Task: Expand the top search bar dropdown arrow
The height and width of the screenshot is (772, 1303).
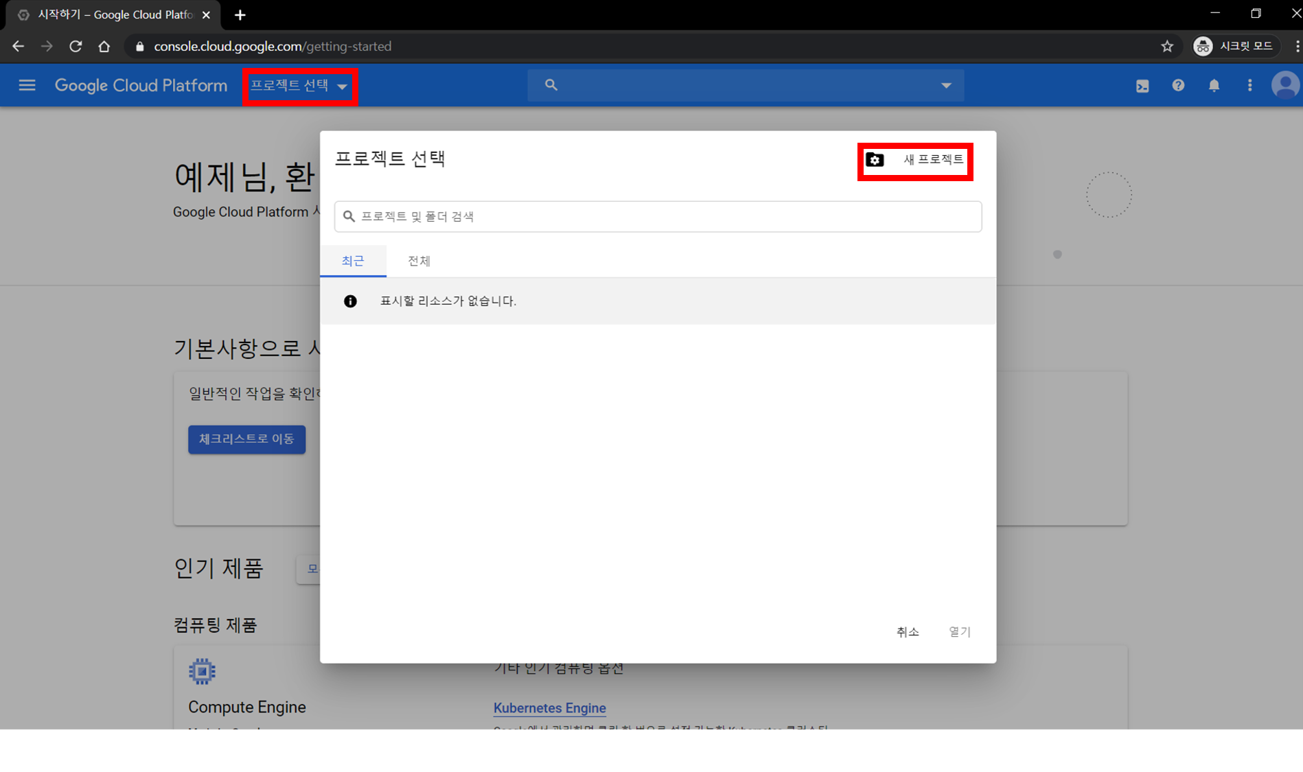Action: click(946, 86)
